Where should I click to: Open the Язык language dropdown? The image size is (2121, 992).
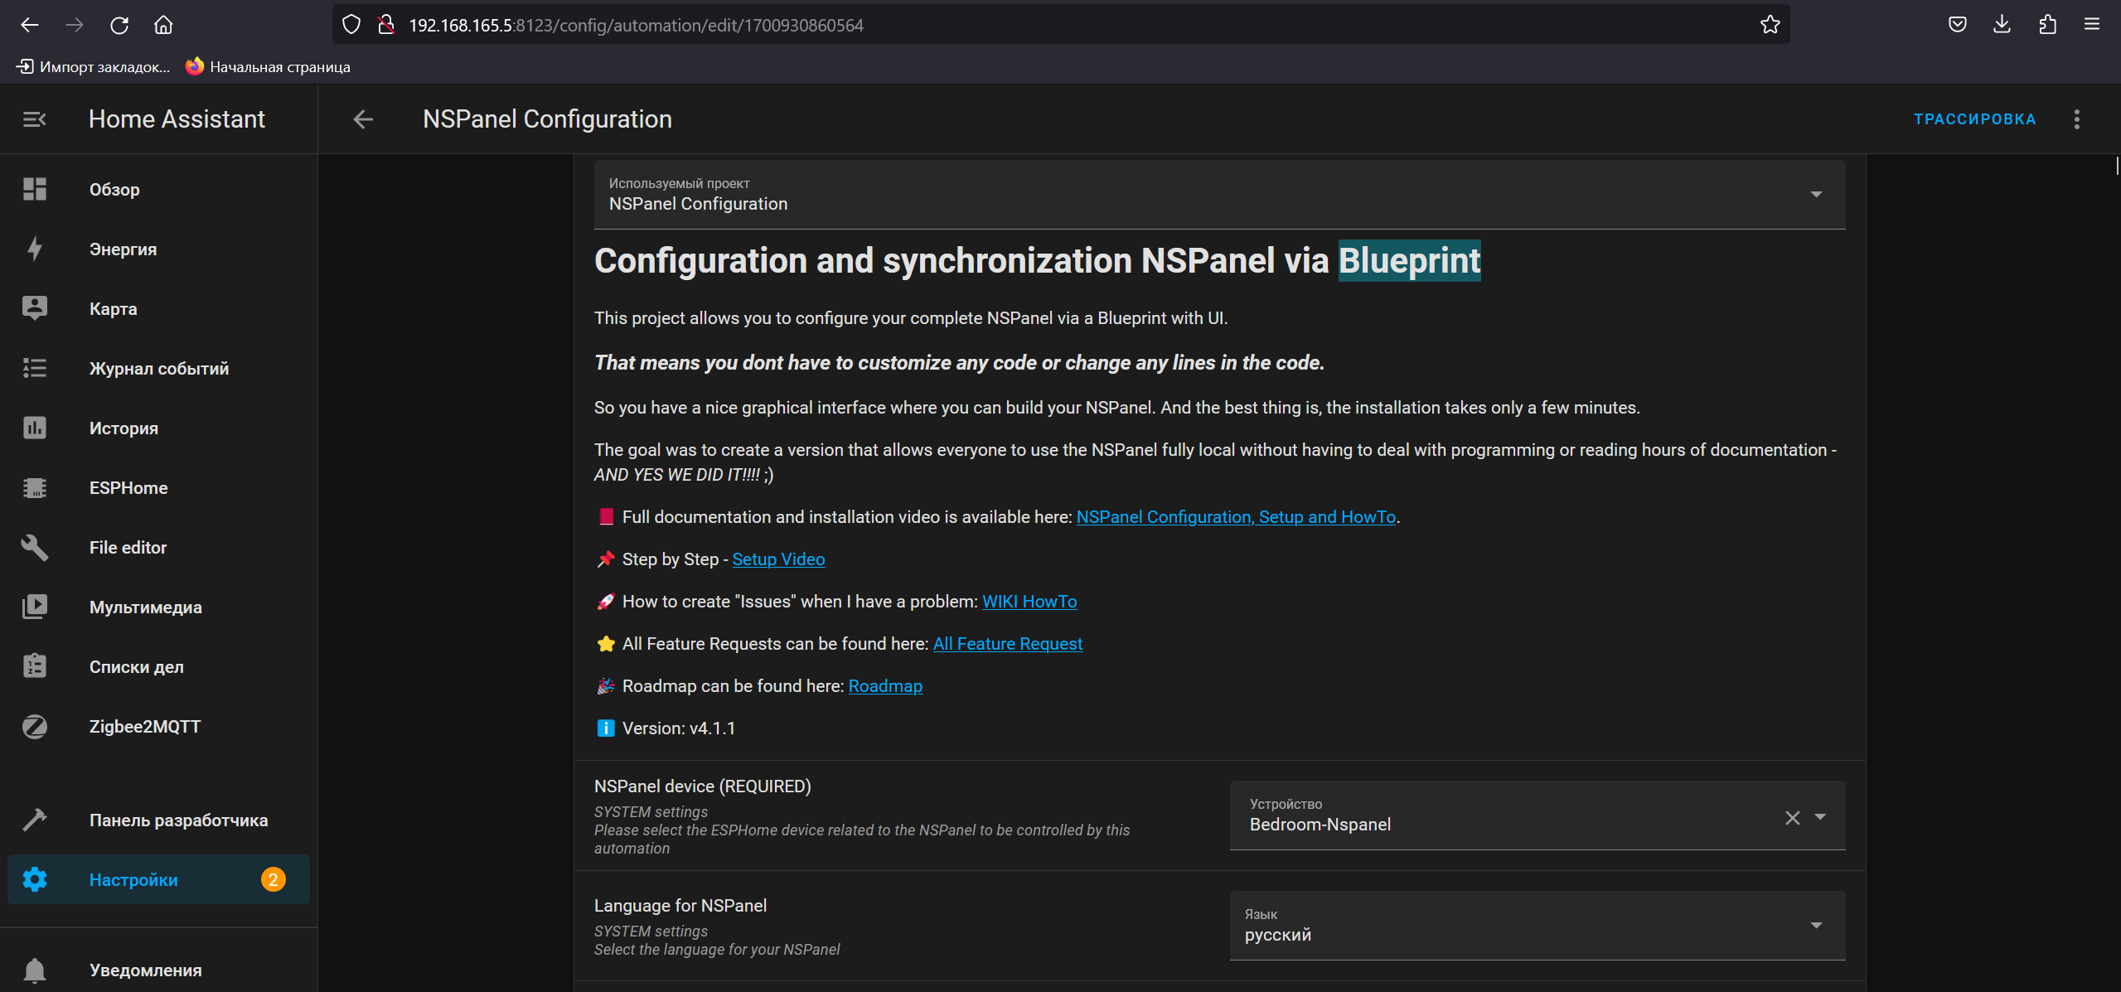point(1537,926)
